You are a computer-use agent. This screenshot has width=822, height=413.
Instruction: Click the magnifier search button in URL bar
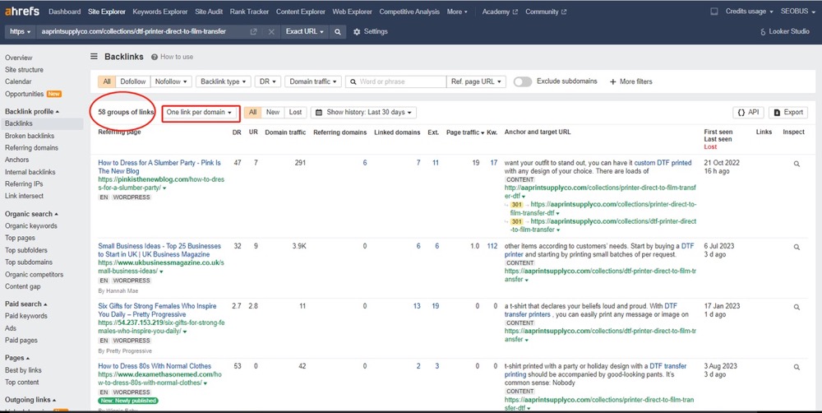(338, 32)
